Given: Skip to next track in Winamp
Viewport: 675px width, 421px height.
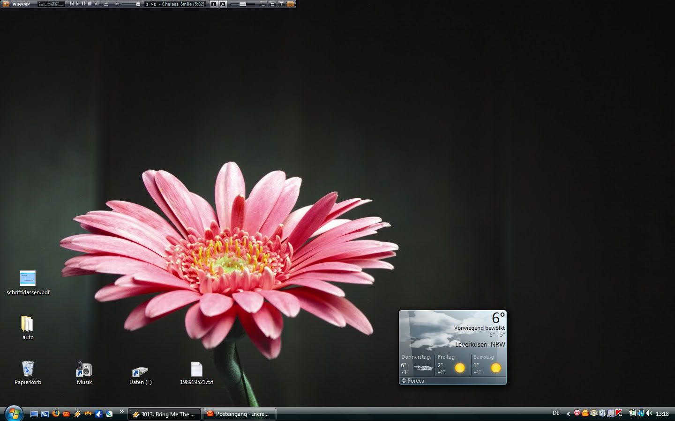Looking at the screenshot, I should pos(96,4).
